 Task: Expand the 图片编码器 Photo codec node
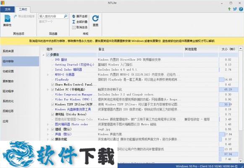48,124
